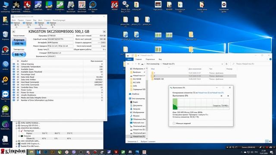
Task: Open Viber from the taskbar
Action: tap(74, 152)
